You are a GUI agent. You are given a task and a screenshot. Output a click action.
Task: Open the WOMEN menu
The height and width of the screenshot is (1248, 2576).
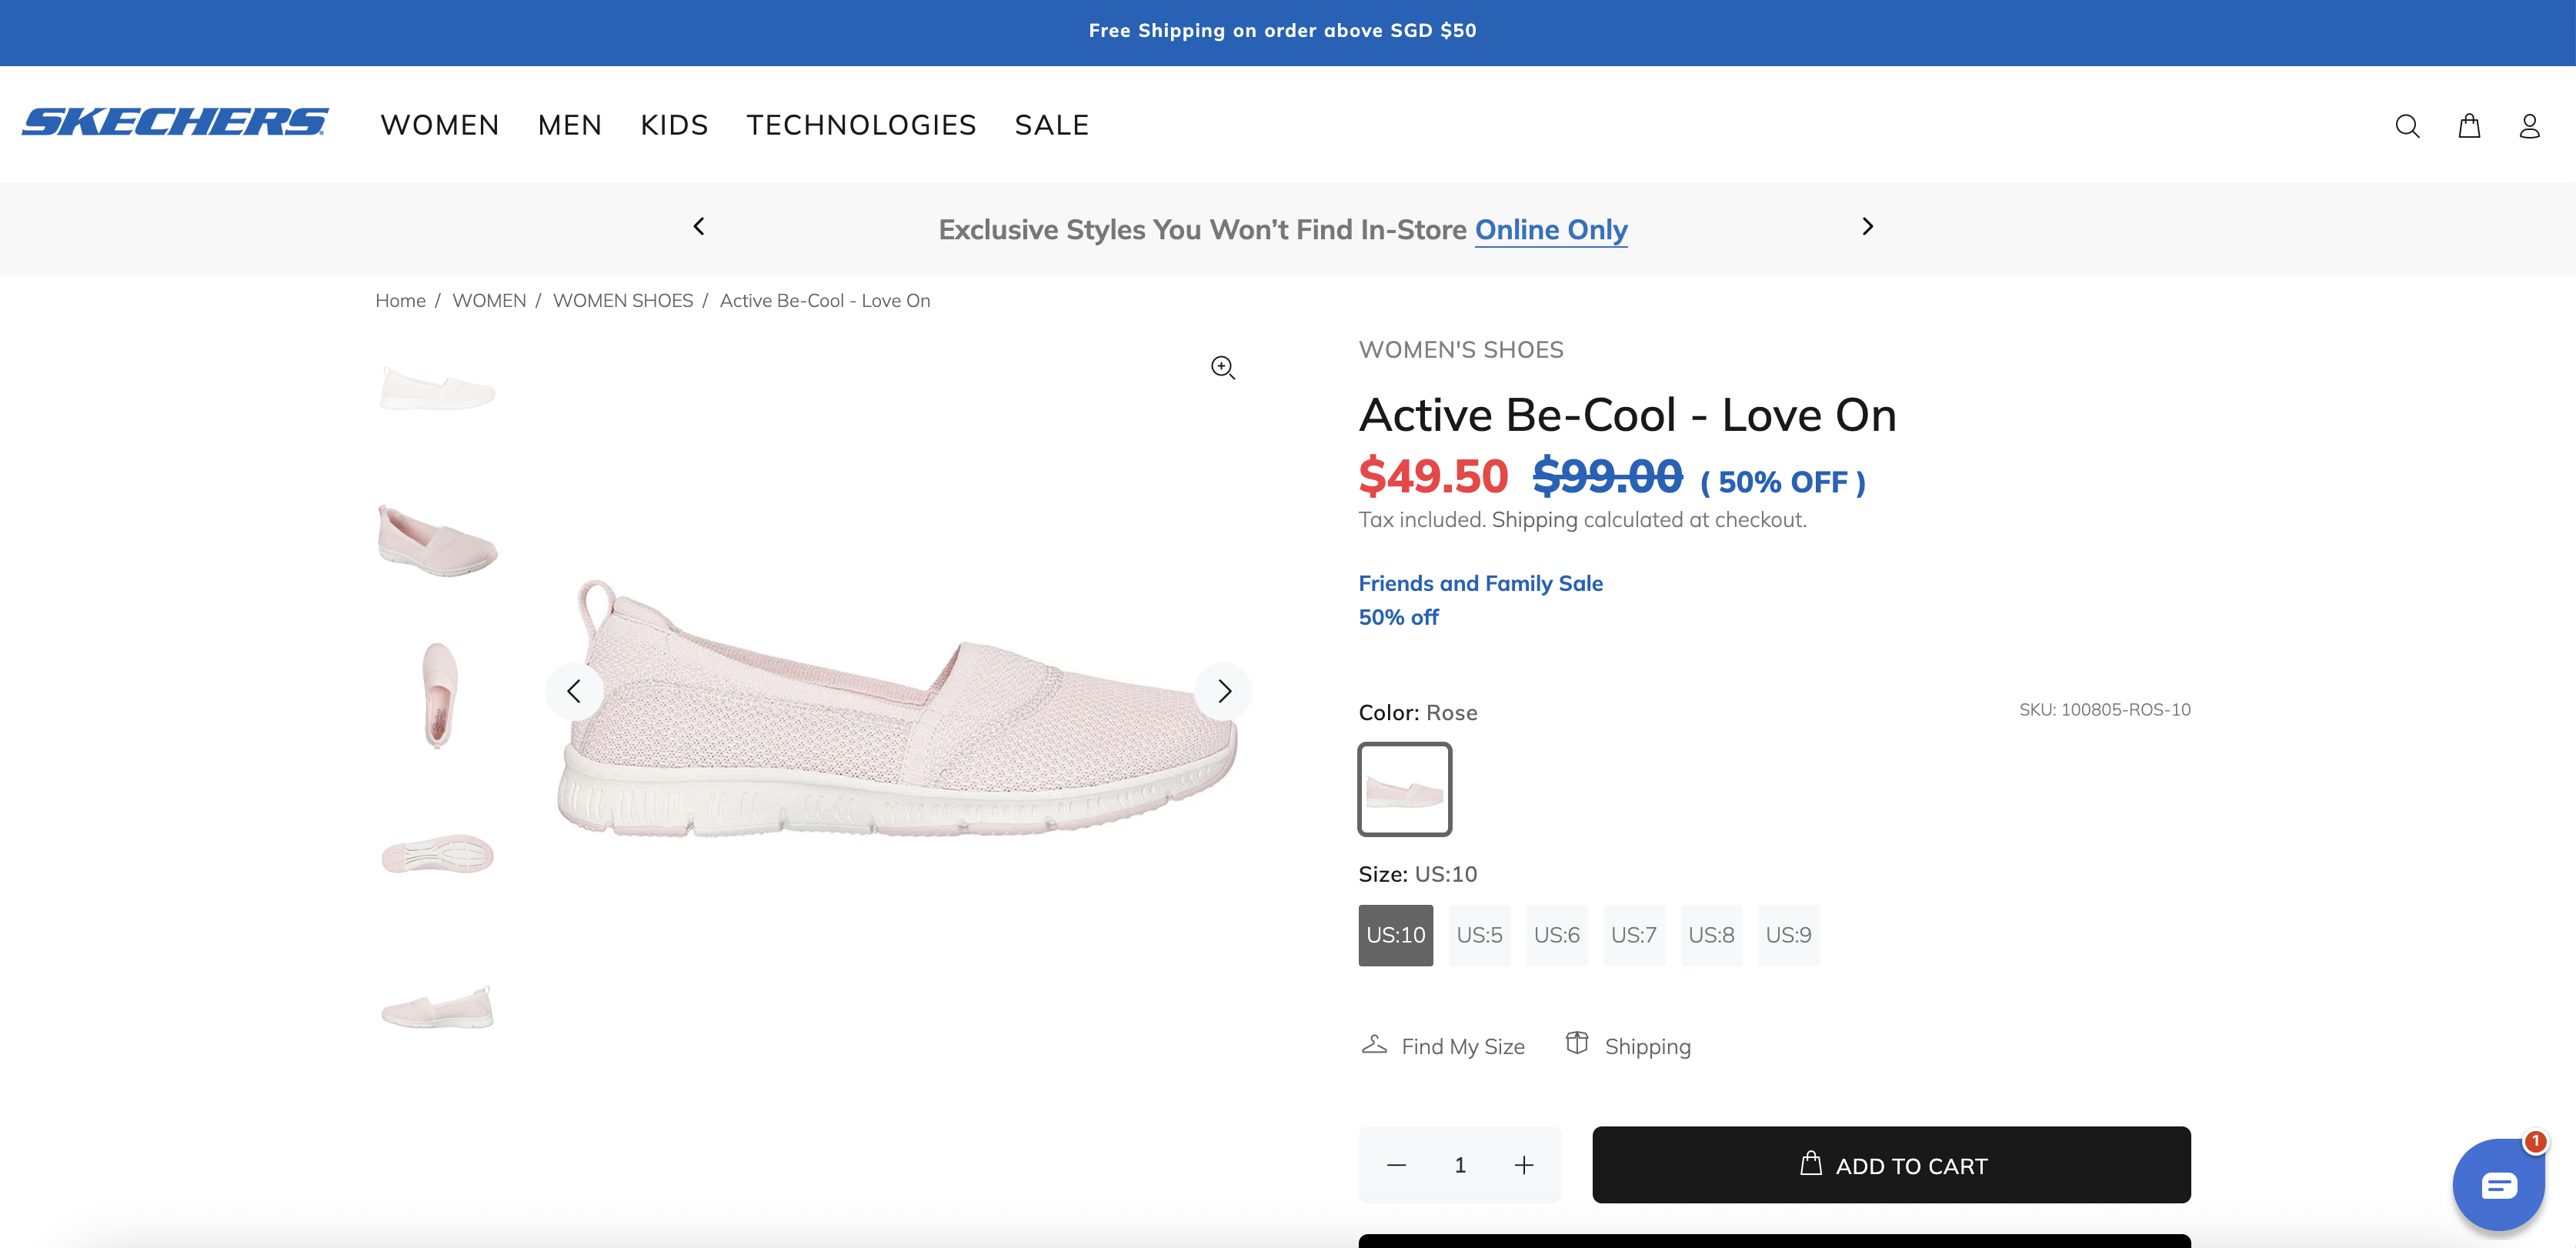click(439, 125)
